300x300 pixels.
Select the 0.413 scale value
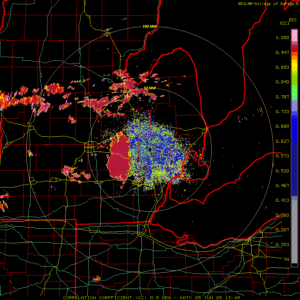pos(282,200)
